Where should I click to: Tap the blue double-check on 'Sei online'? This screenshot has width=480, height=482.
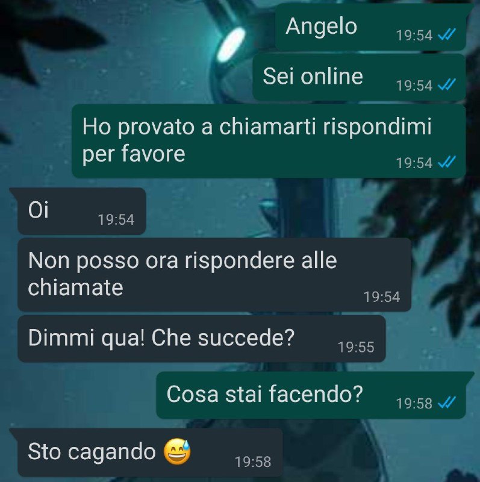click(x=446, y=85)
